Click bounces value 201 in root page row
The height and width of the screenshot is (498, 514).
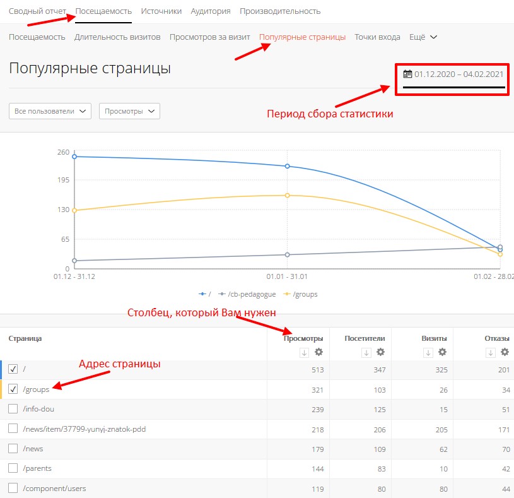[x=504, y=370]
